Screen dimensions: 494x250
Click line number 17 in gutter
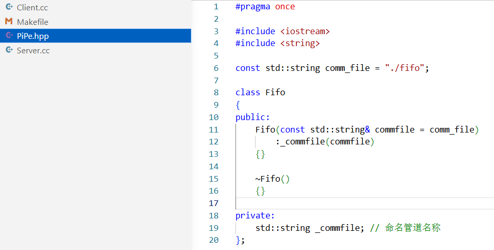(214, 203)
